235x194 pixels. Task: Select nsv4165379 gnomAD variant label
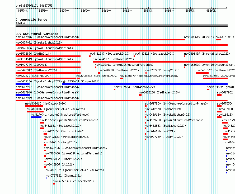click(x=149, y=76)
